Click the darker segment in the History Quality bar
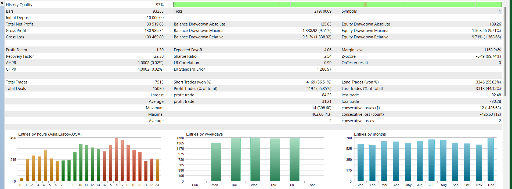Screen dimensions: 512x189 pyautogui.click(x=365, y=5)
